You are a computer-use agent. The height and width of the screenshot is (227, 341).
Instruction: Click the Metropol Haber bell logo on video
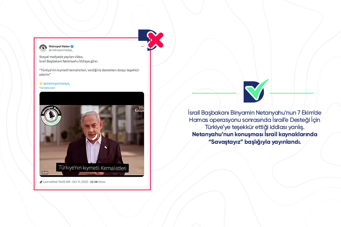tap(51, 115)
